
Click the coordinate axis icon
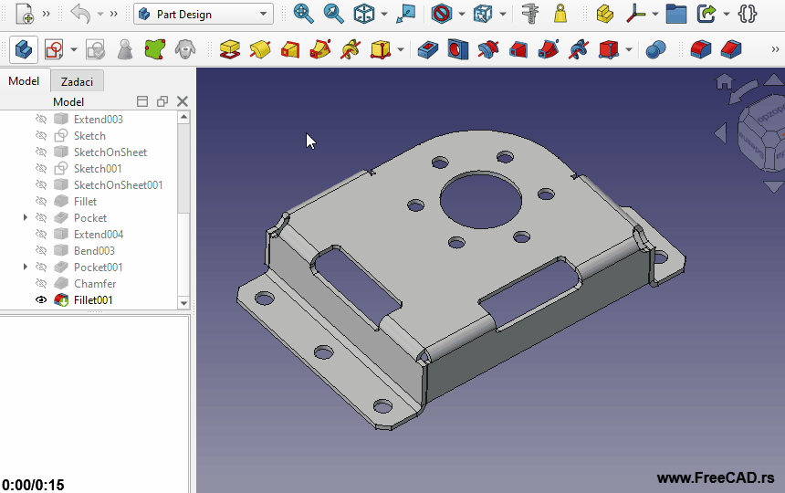[636, 14]
